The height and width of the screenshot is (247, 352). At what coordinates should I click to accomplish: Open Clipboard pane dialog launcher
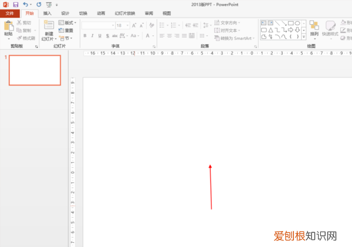(36, 47)
